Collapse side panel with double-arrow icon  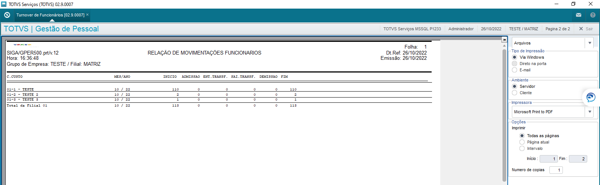coord(504,40)
